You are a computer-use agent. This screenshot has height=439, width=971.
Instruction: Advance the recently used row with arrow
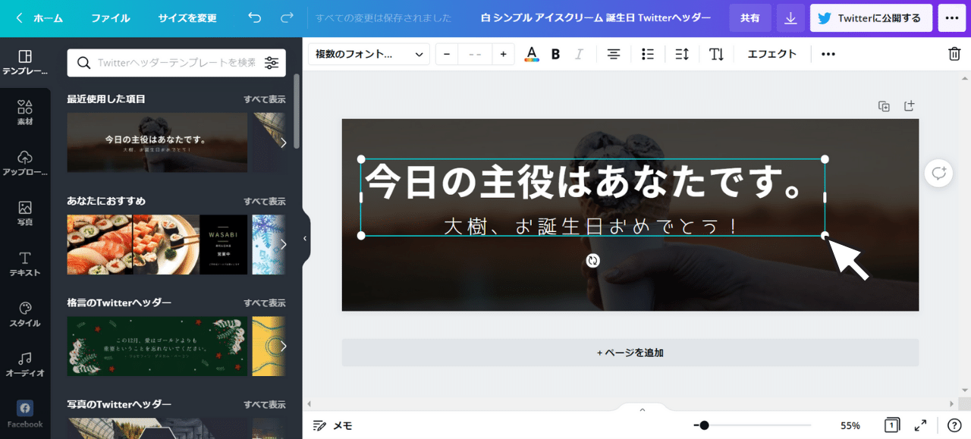tap(283, 143)
